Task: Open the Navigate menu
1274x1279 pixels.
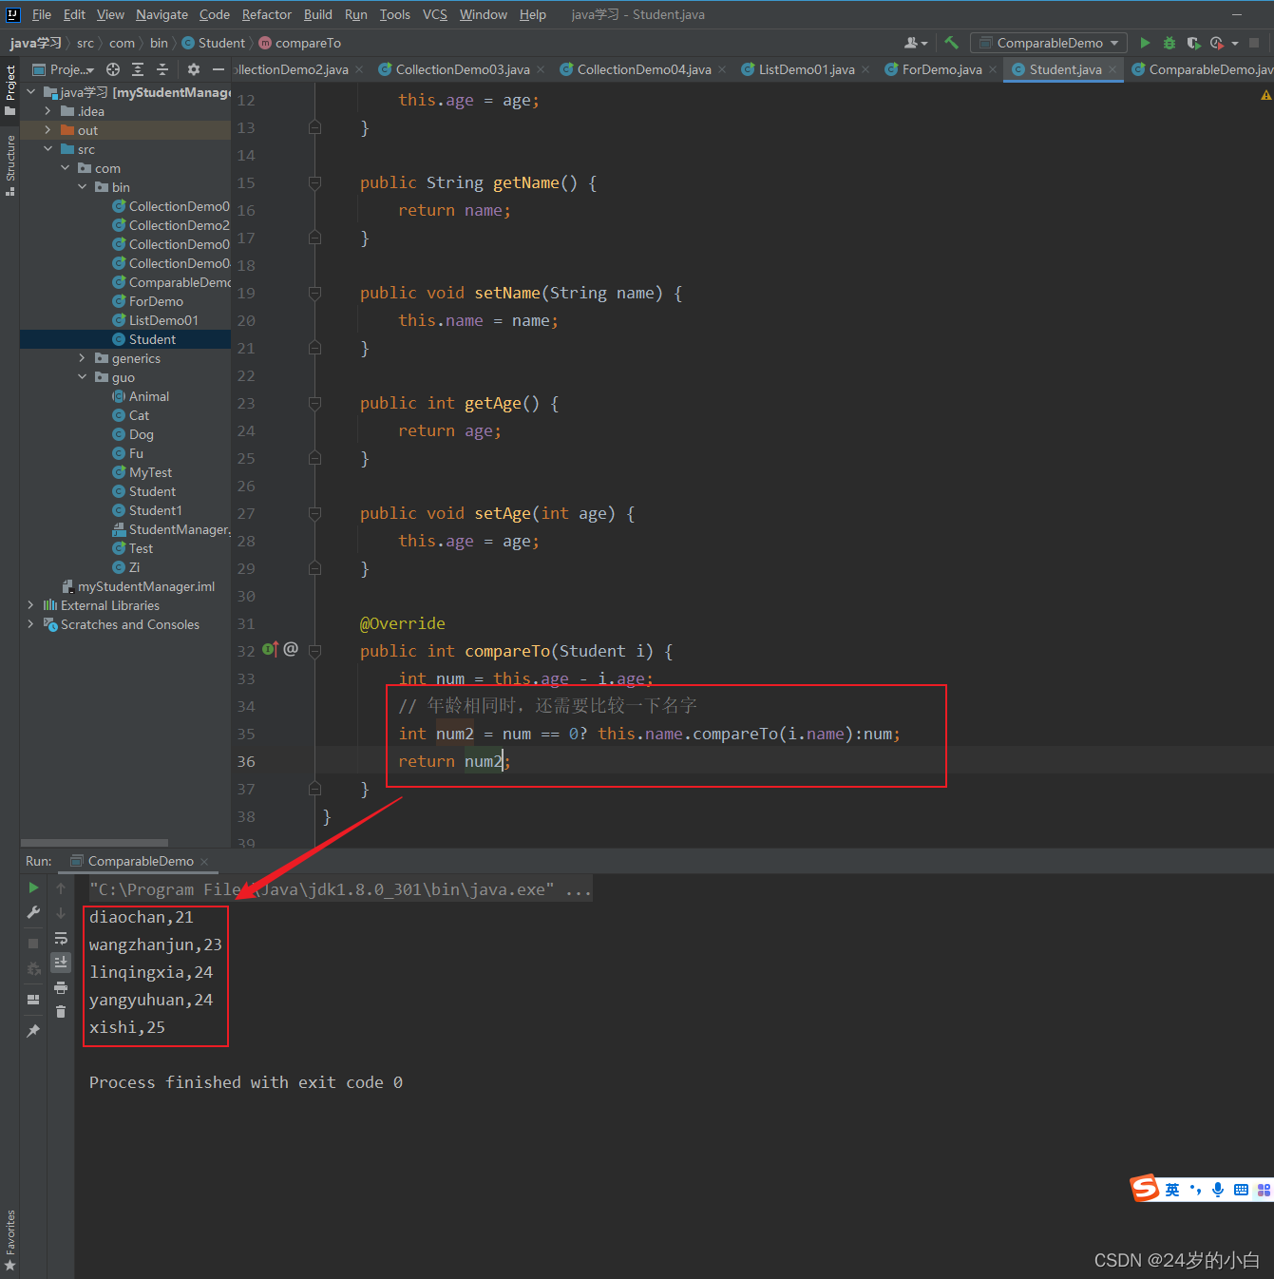Action: 162,14
